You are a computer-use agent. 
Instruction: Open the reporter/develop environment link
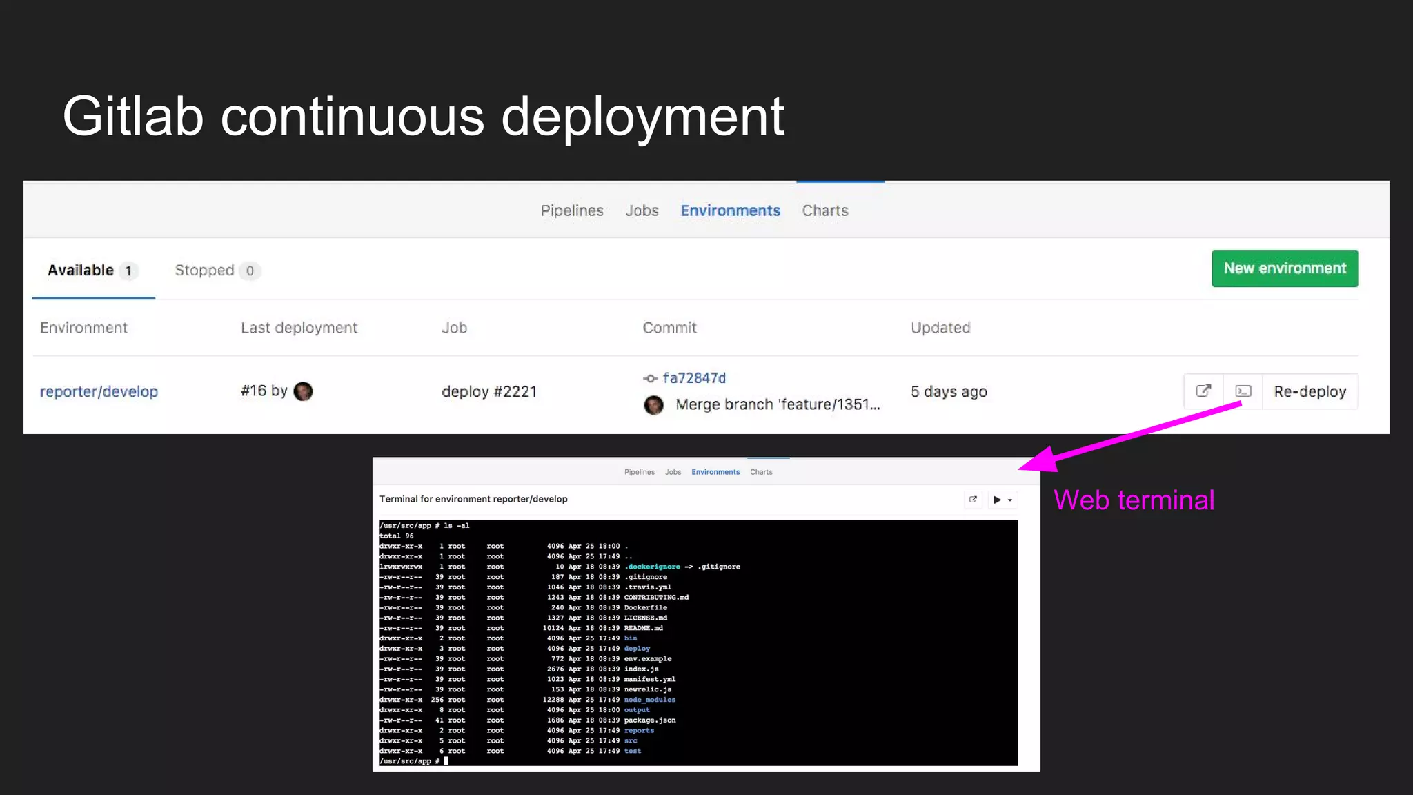point(99,392)
